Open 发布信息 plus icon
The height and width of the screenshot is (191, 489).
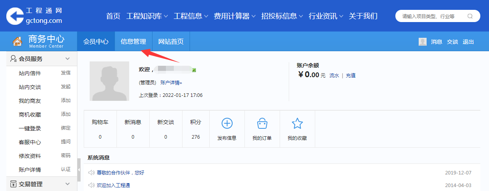point(227,124)
